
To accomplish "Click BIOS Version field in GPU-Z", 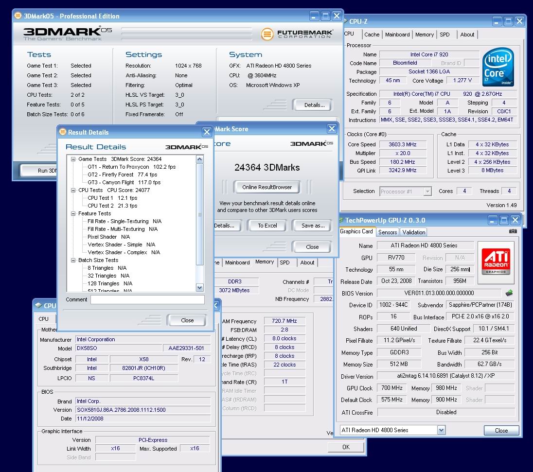I will [439, 293].
